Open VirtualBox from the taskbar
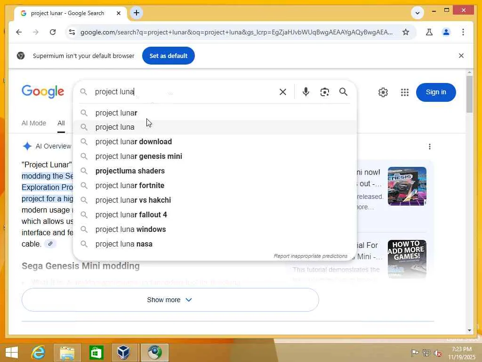Screen dimensions: 482x362 coord(124,353)
